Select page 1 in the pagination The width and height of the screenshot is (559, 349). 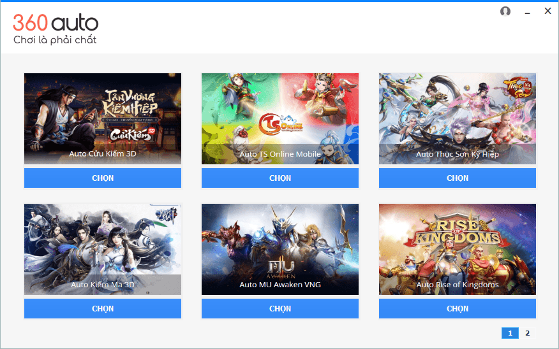coord(510,333)
